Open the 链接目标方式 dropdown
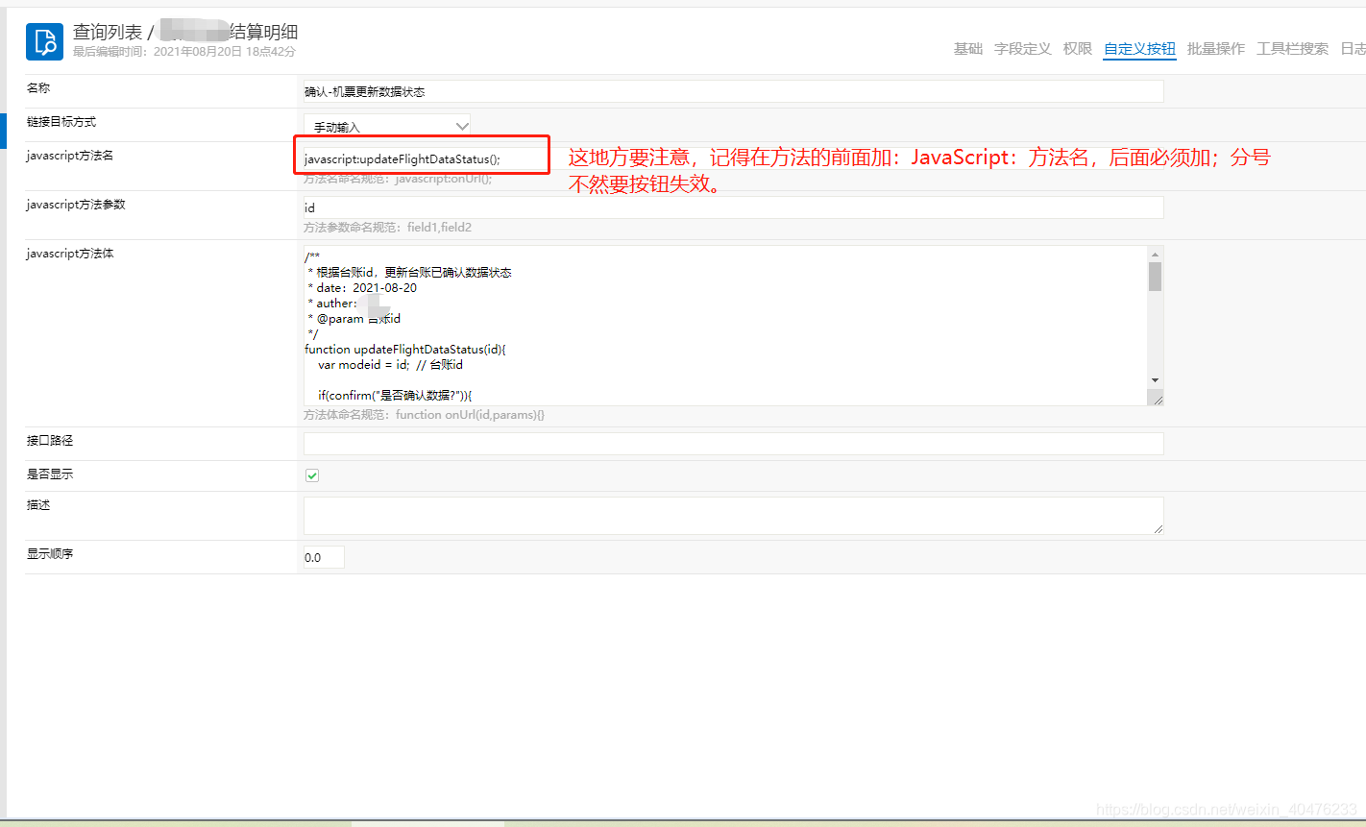This screenshot has height=827, width=1366. [387, 126]
